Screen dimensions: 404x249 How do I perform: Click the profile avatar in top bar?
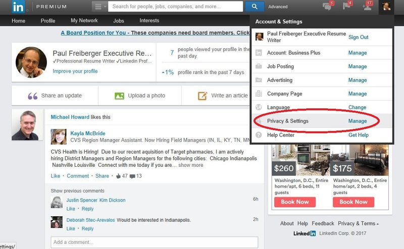(x=386, y=7)
